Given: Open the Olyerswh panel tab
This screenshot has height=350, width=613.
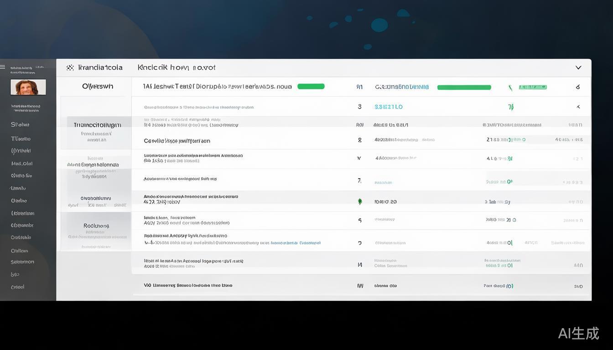Looking at the screenshot, I should tap(98, 86).
